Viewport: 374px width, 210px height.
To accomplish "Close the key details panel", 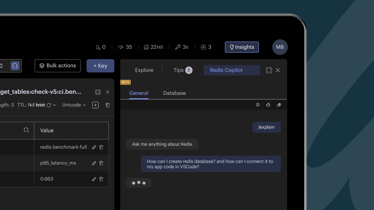I will [x=108, y=92].
